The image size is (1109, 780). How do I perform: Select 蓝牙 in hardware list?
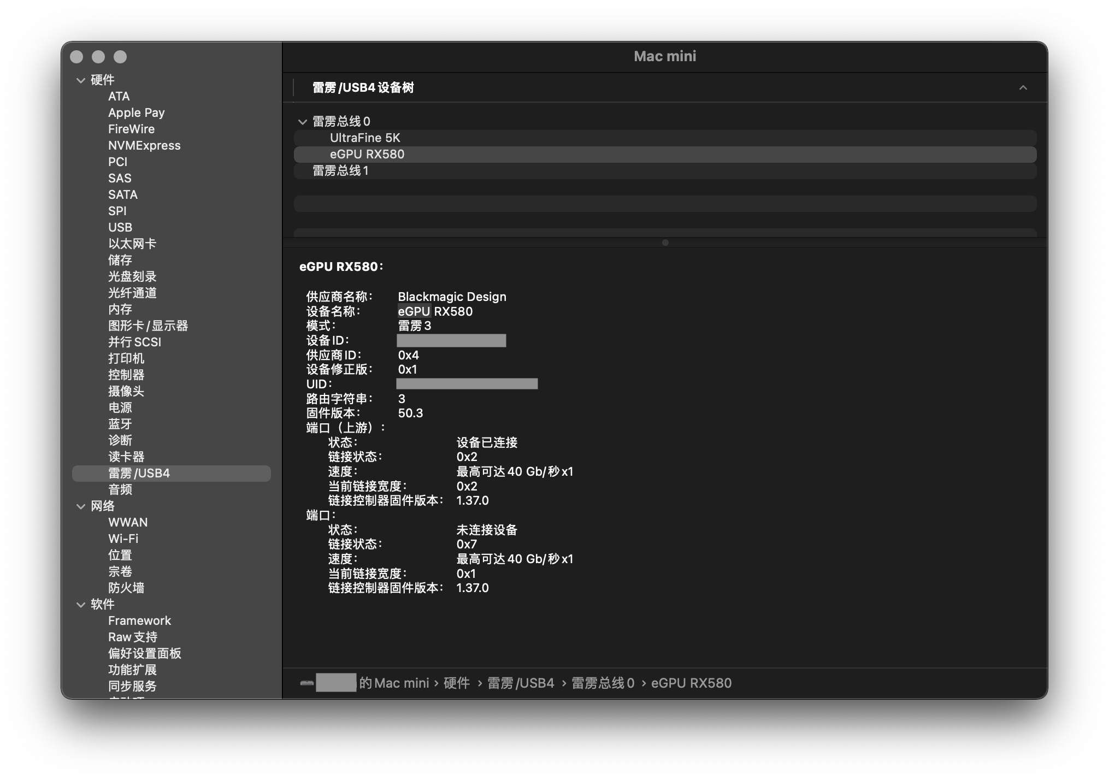pos(120,424)
